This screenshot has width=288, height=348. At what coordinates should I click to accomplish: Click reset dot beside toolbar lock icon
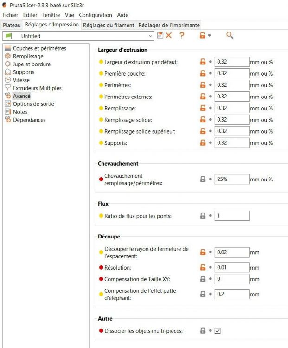209,35
